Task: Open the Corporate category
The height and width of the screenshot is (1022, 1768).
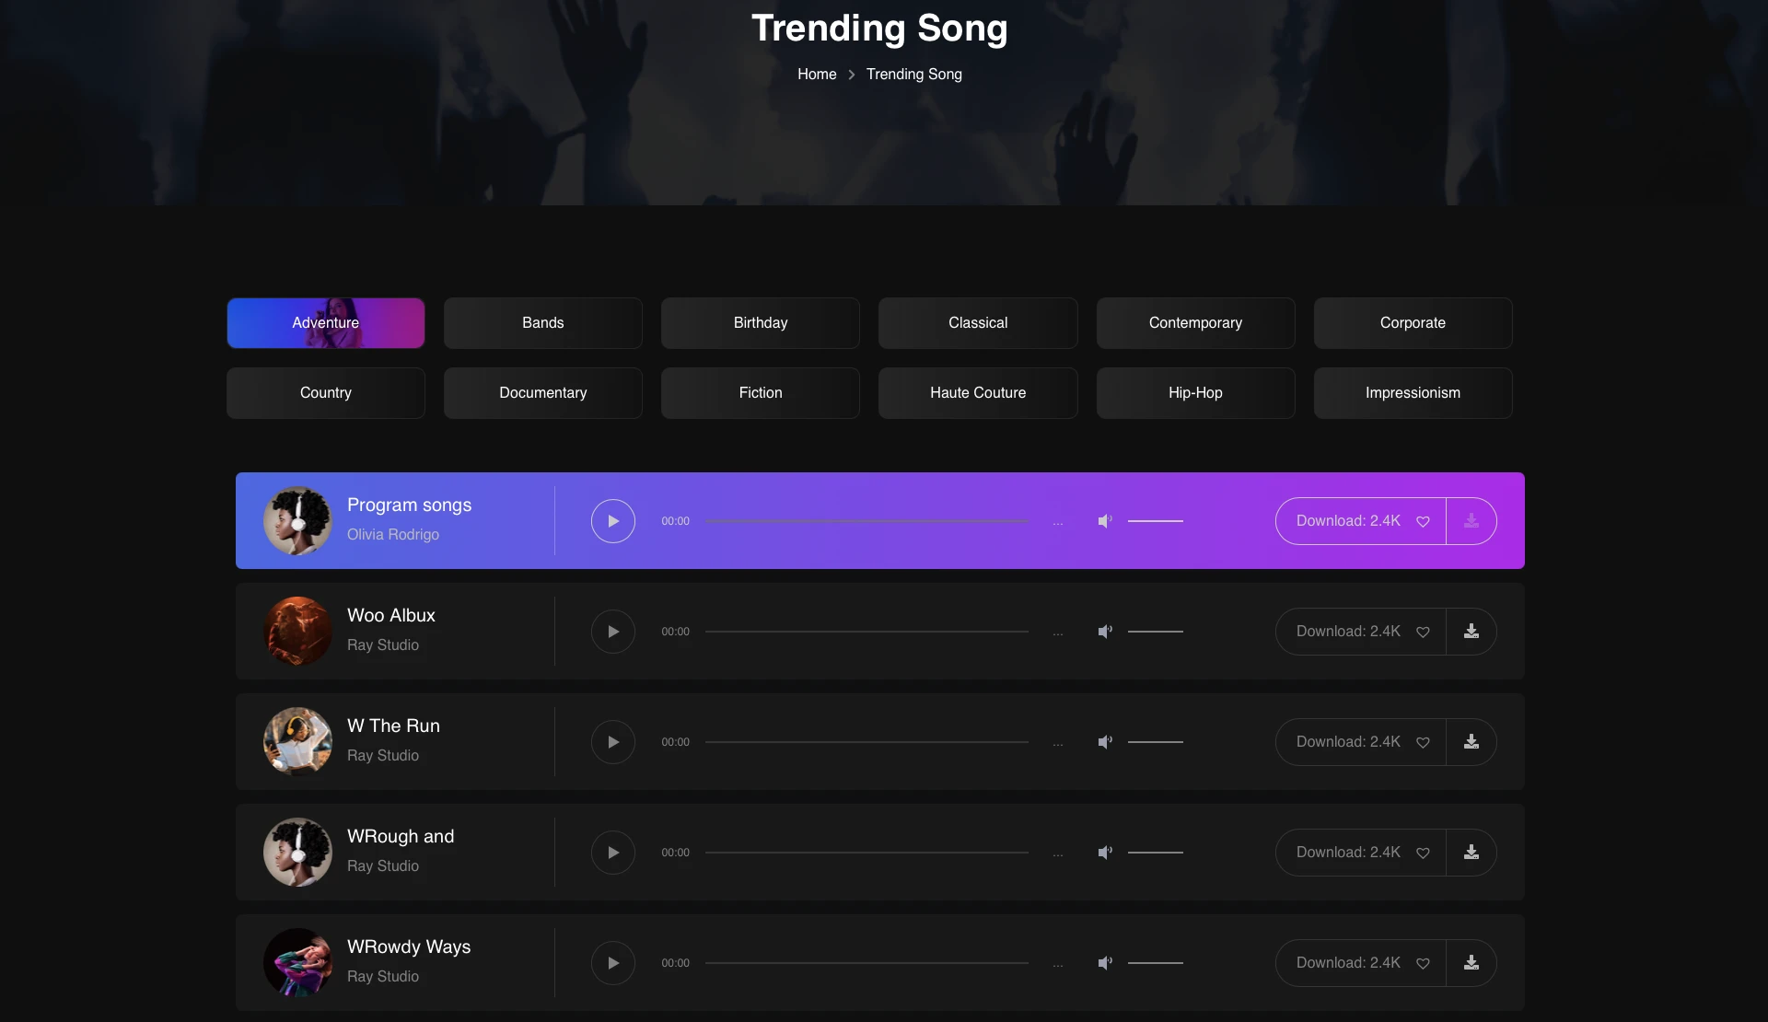Action: [x=1413, y=323]
